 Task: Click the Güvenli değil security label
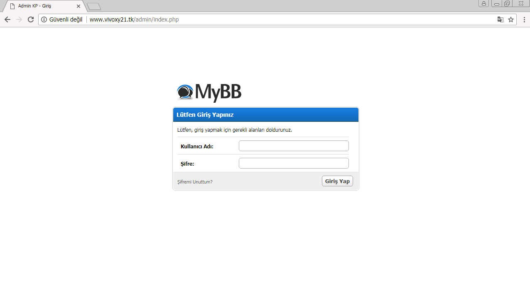click(x=66, y=19)
